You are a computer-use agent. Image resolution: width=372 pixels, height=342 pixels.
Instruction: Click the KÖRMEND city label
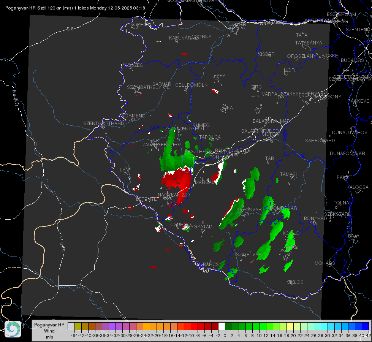[x=133, y=116]
